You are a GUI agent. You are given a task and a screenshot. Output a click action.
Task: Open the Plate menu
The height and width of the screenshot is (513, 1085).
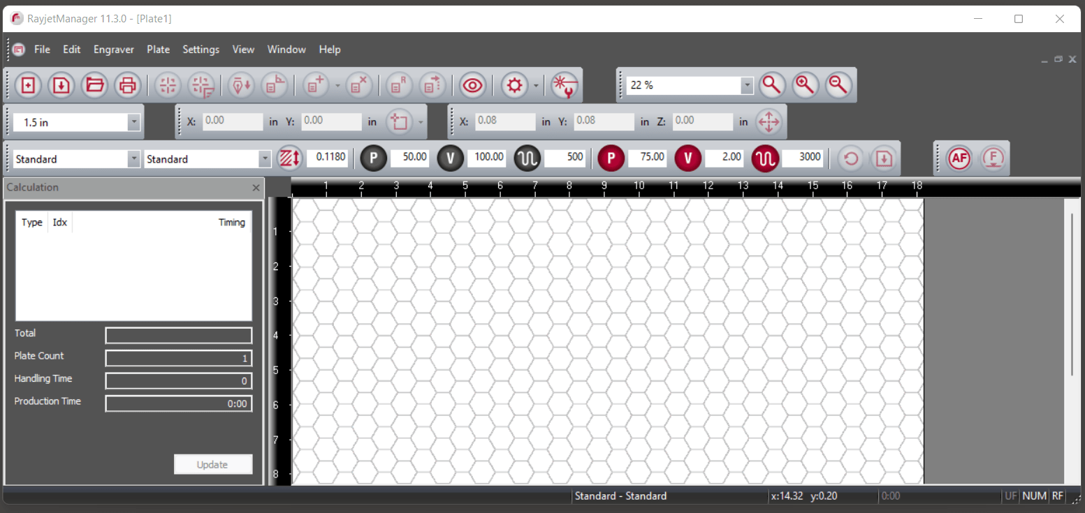(x=158, y=50)
